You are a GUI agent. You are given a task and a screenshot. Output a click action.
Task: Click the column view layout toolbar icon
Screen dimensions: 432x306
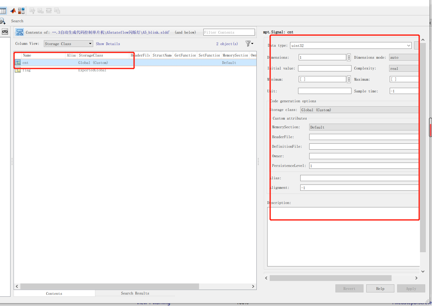pyautogui.click(x=3, y=11)
